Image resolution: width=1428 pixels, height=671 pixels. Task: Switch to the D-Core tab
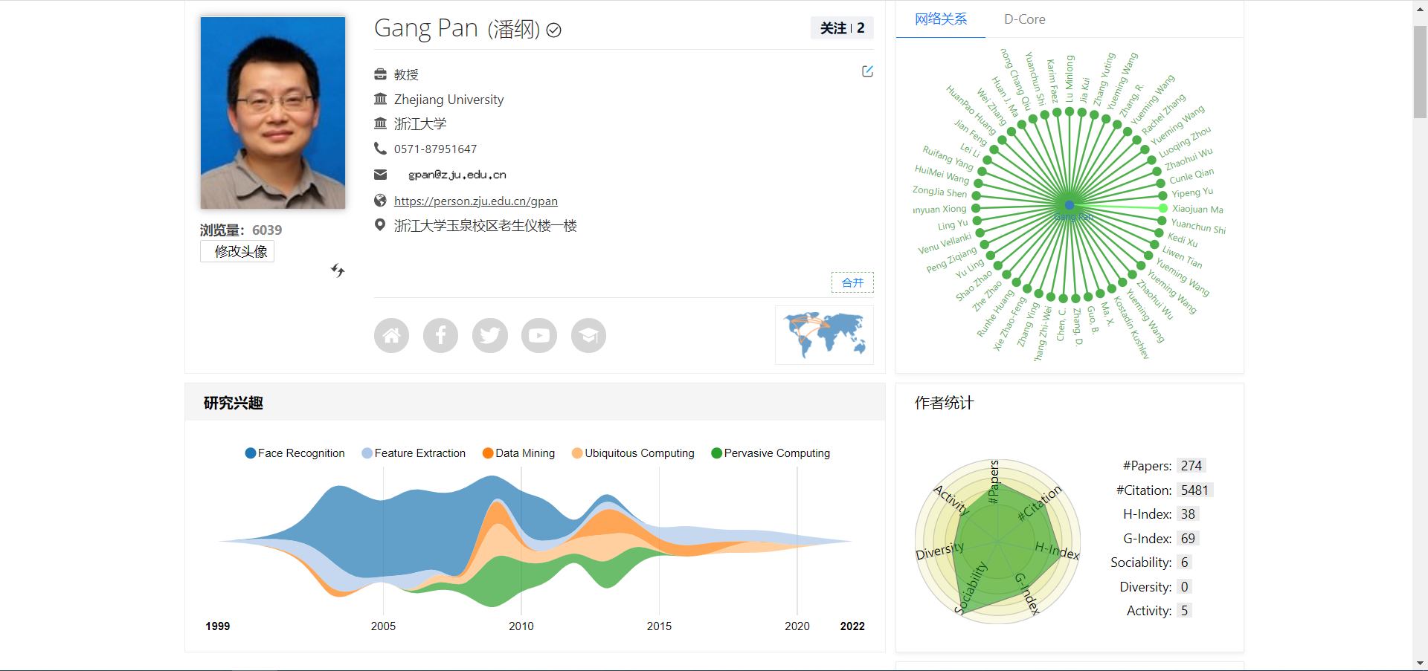(x=1024, y=19)
